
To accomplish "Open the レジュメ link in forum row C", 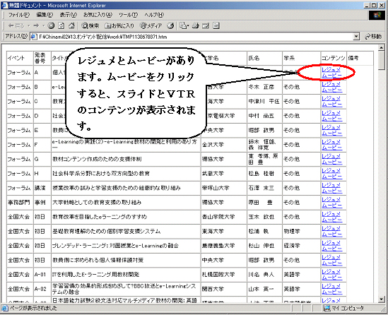I will pyautogui.click(x=331, y=98).
